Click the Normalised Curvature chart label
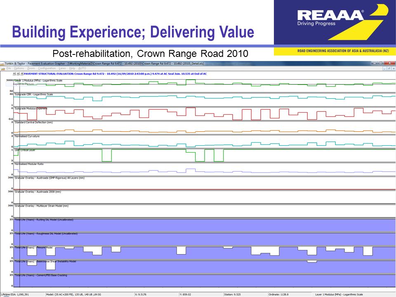The width and height of the screenshot is (396, 297). tap(27, 137)
